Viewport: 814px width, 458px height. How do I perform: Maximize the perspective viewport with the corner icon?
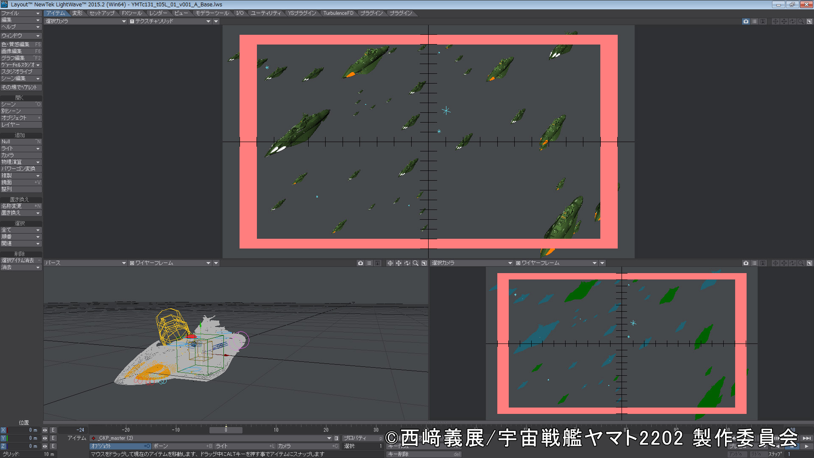(424, 263)
